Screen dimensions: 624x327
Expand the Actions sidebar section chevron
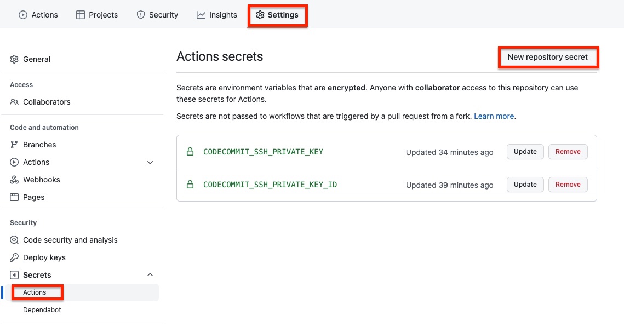150,162
